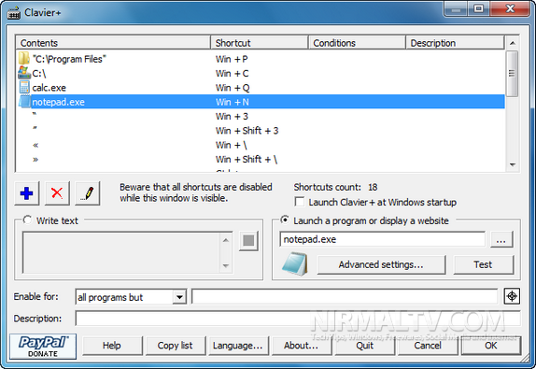The image size is (536, 369).
Task: Close the Clavier+ window
Action: point(511,8)
